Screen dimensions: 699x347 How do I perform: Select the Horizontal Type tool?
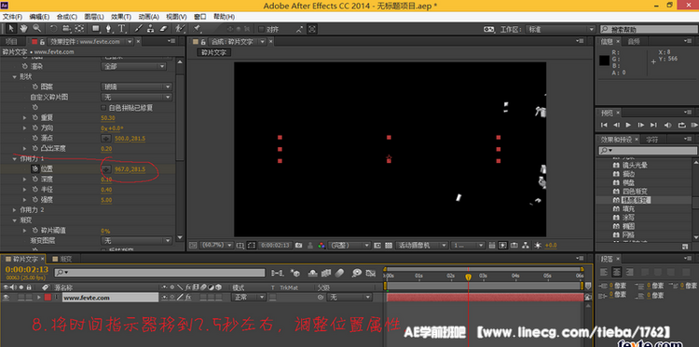pyautogui.click(x=121, y=29)
